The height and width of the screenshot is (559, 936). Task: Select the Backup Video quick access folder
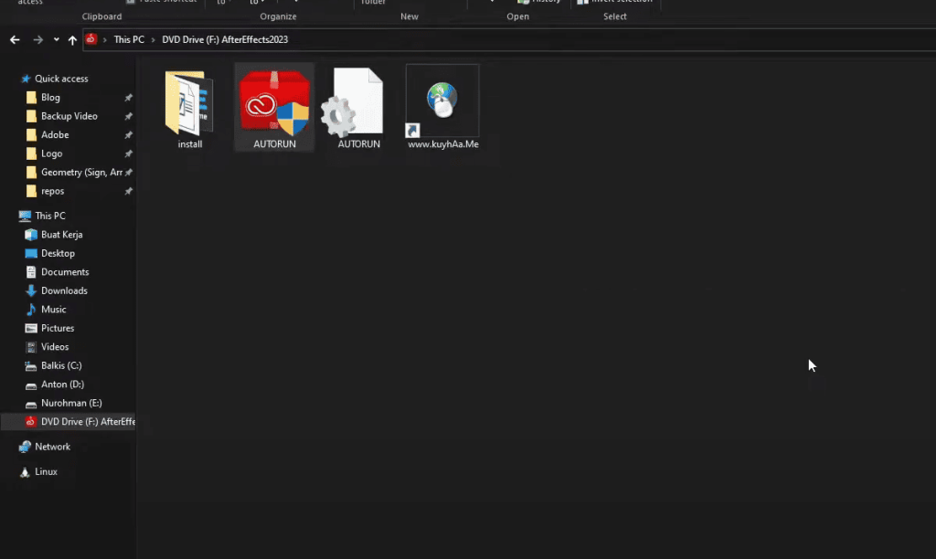pos(69,116)
